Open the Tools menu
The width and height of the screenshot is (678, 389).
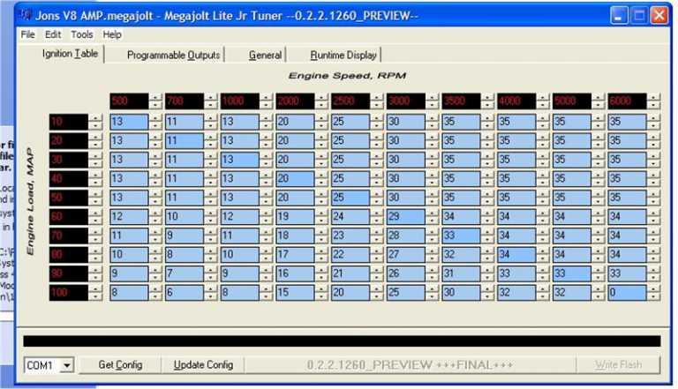coord(82,34)
